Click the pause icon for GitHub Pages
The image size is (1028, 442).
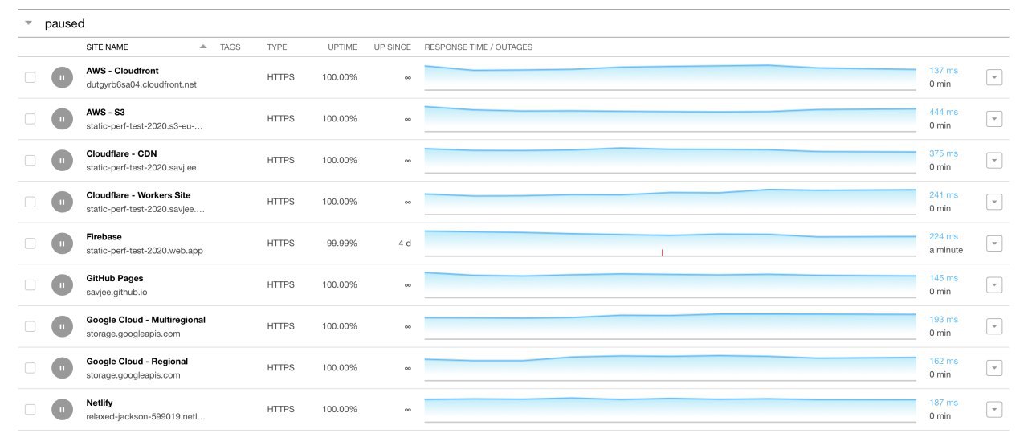tap(62, 284)
